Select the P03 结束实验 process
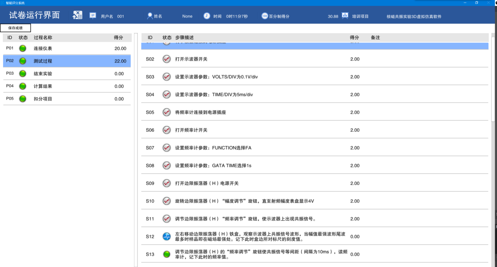The width and height of the screenshot is (497, 267). point(67,73)
